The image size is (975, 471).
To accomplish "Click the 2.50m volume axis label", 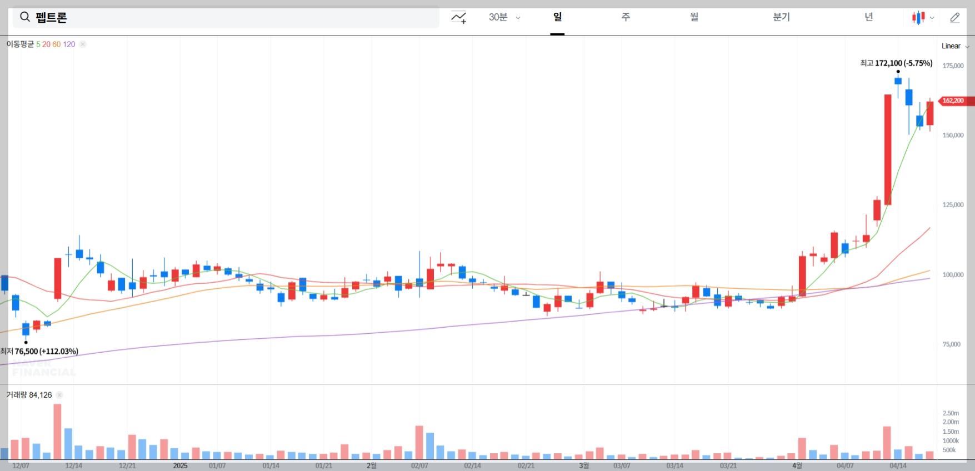I will [x=951, y=413].
